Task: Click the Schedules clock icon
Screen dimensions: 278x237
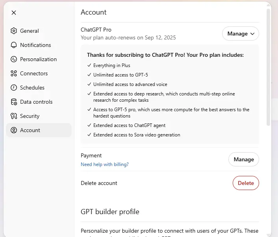Action: click(14, 88)
